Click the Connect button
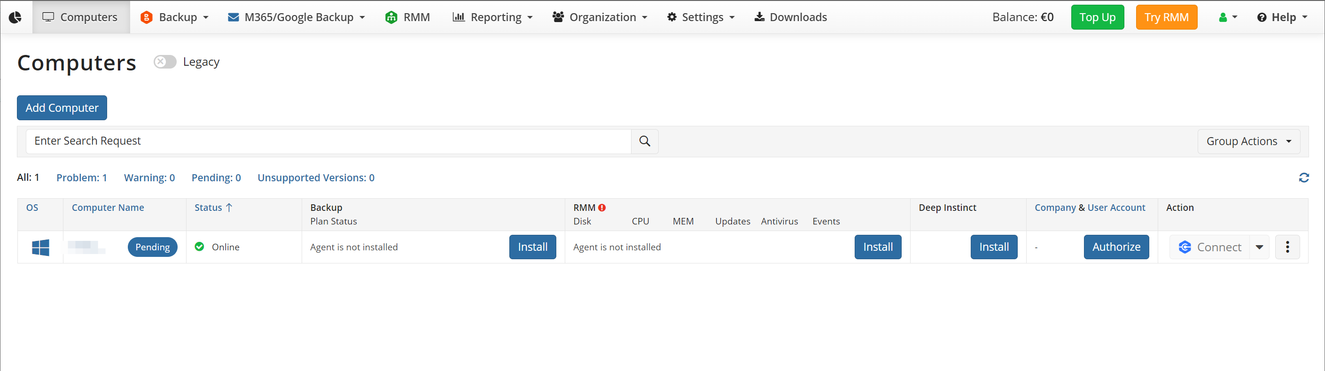 click(x=1209, y=247)
